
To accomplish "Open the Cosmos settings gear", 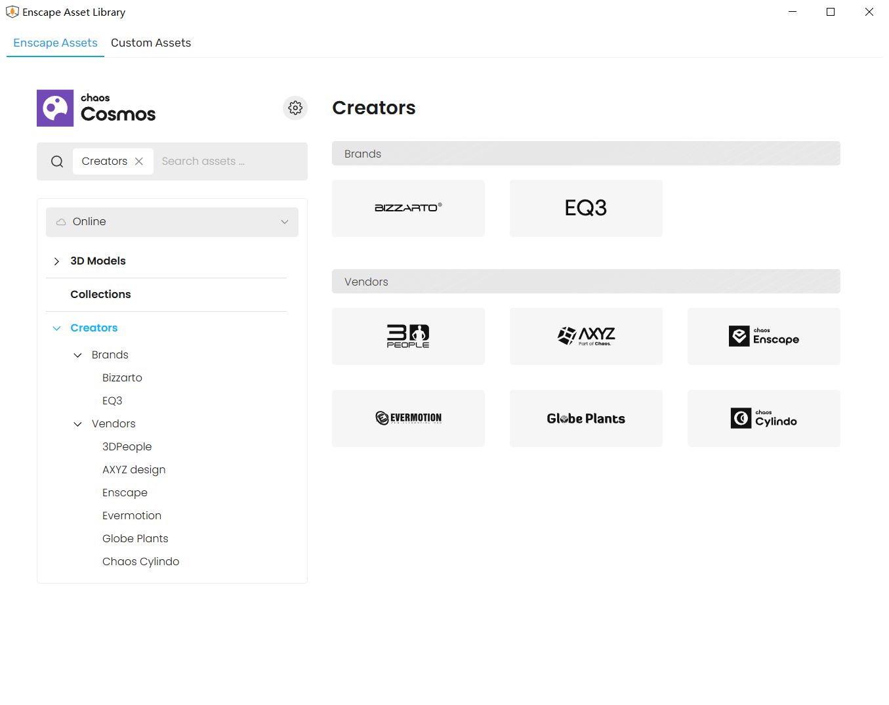I will click(x=295, y=108).
